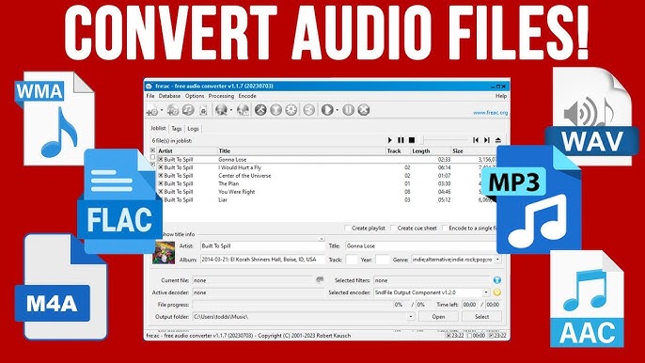
Task: Pause joblist playback
Action: tap(401, 140)
